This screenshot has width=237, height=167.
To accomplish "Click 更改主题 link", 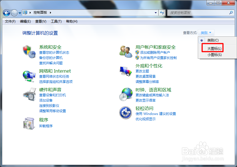I will (x=142, y=71).
